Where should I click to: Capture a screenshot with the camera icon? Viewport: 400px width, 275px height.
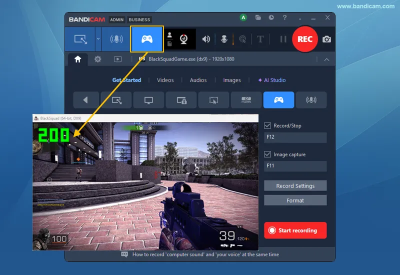(x=326, y=39)
